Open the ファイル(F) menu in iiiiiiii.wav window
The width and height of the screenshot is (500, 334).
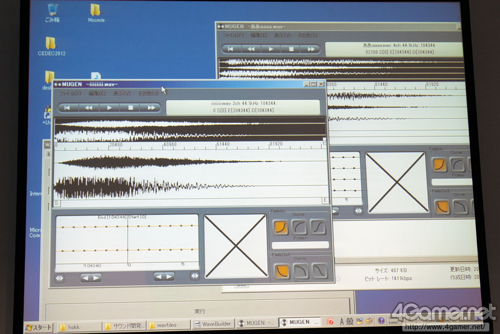coord(70,93)
